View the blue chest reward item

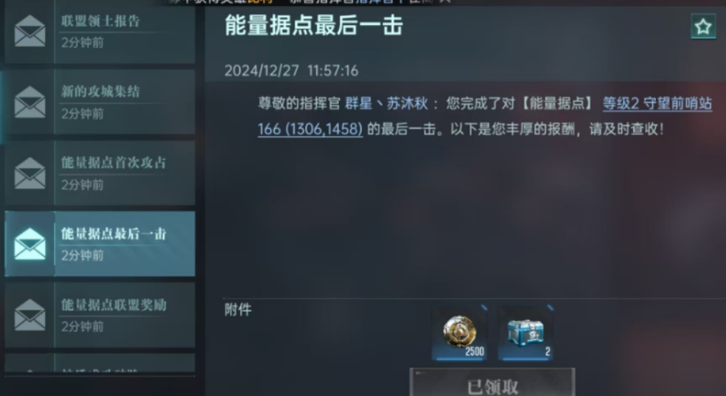click(526, 333)
